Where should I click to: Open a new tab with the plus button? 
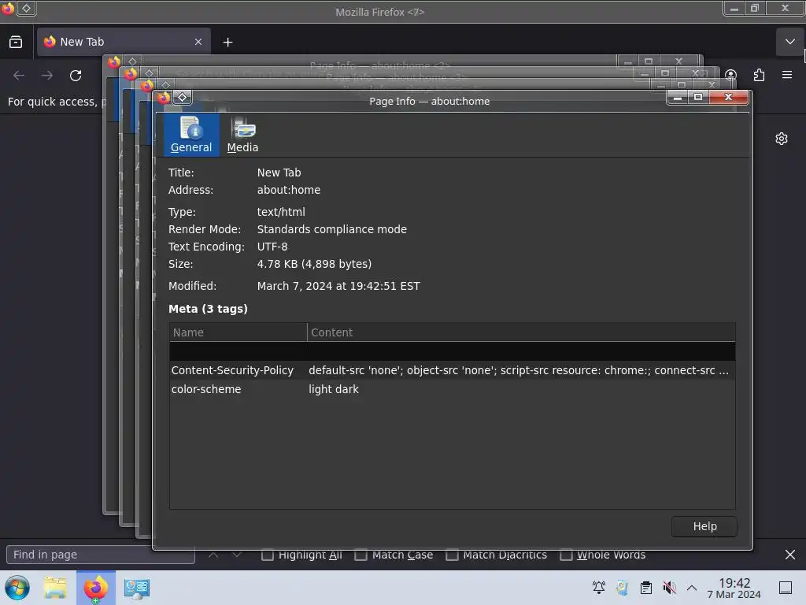pos(227,43)
